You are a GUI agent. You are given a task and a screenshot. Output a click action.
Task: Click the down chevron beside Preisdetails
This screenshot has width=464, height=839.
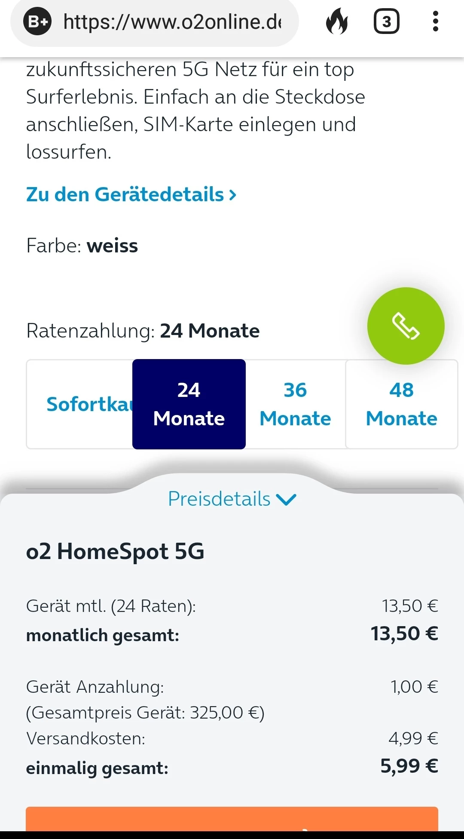(x=286, y=499)
